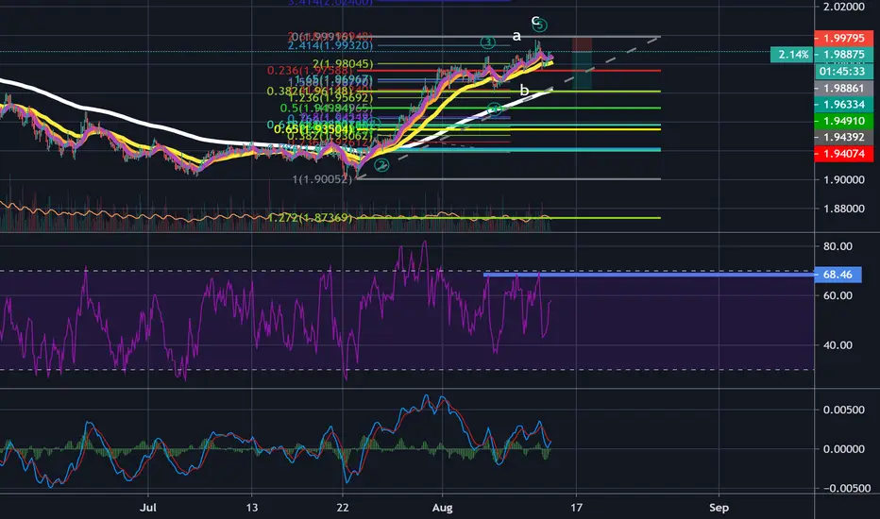The width and height of the screenshot is (880, 519).
Task: Click the 2.14% change label
Action: tap(793, 55)
